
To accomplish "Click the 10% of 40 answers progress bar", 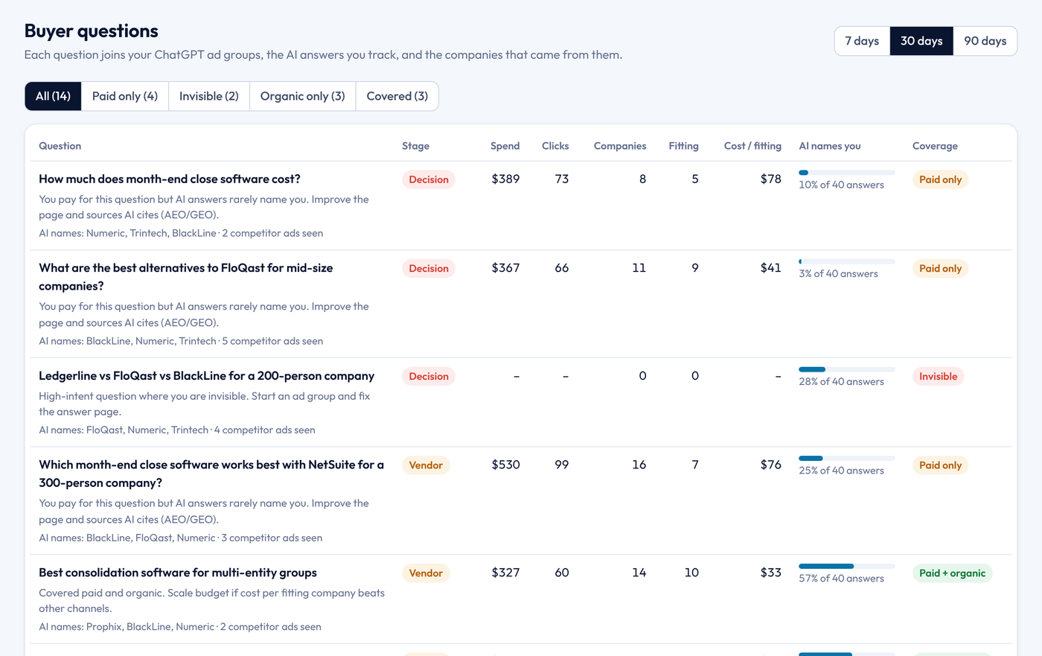I will click(x=847, y=173).
